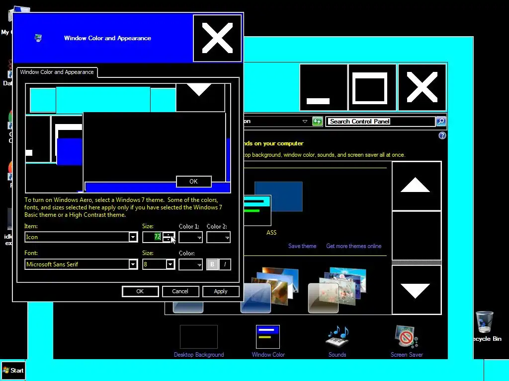Open the blue Help question mark icon

point(442,135)
